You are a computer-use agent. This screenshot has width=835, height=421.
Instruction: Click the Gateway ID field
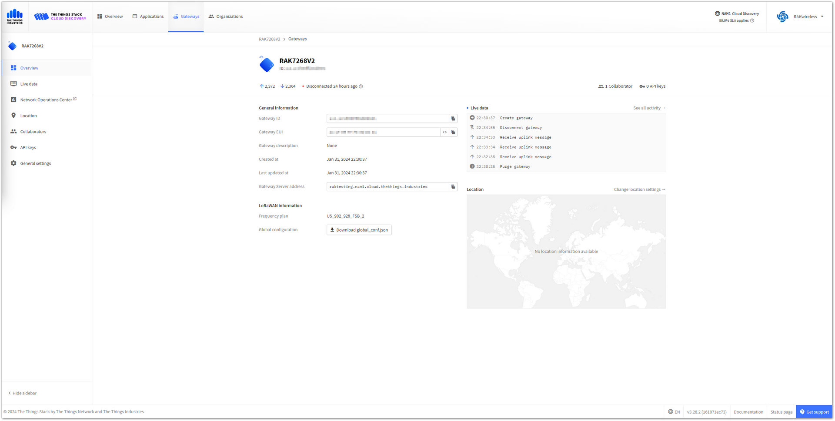point(387,119)
